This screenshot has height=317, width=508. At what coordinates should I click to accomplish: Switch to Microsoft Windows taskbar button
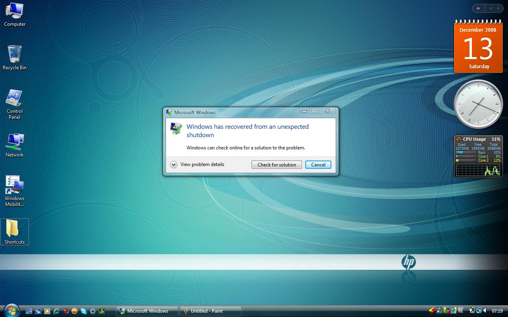(147, 311)
